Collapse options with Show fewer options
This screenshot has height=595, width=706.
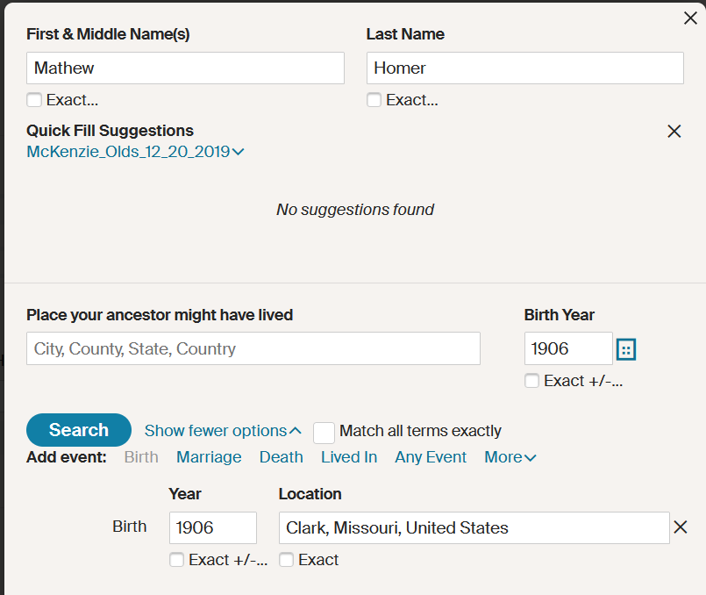223,431
